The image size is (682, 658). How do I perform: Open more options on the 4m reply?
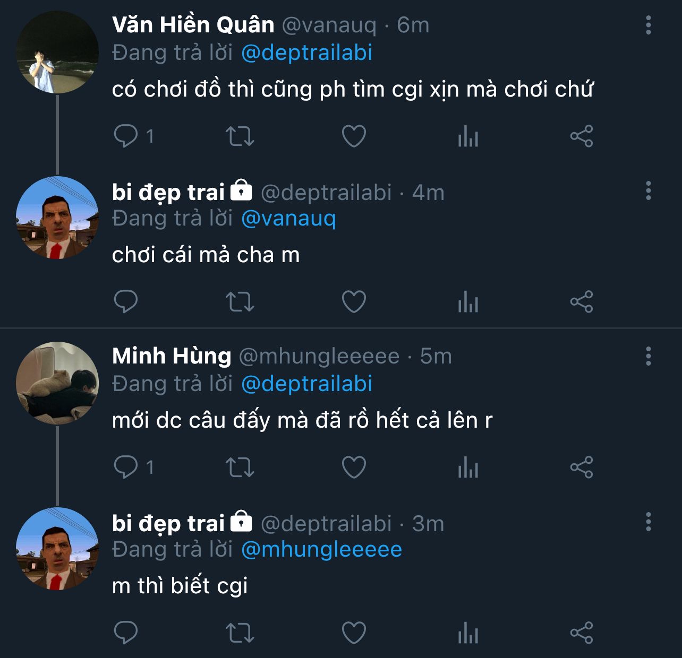point(648,191)
